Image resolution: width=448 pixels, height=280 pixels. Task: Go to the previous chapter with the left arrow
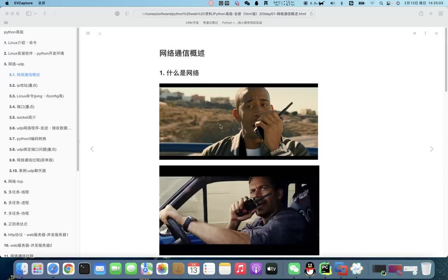click(92, 149)
